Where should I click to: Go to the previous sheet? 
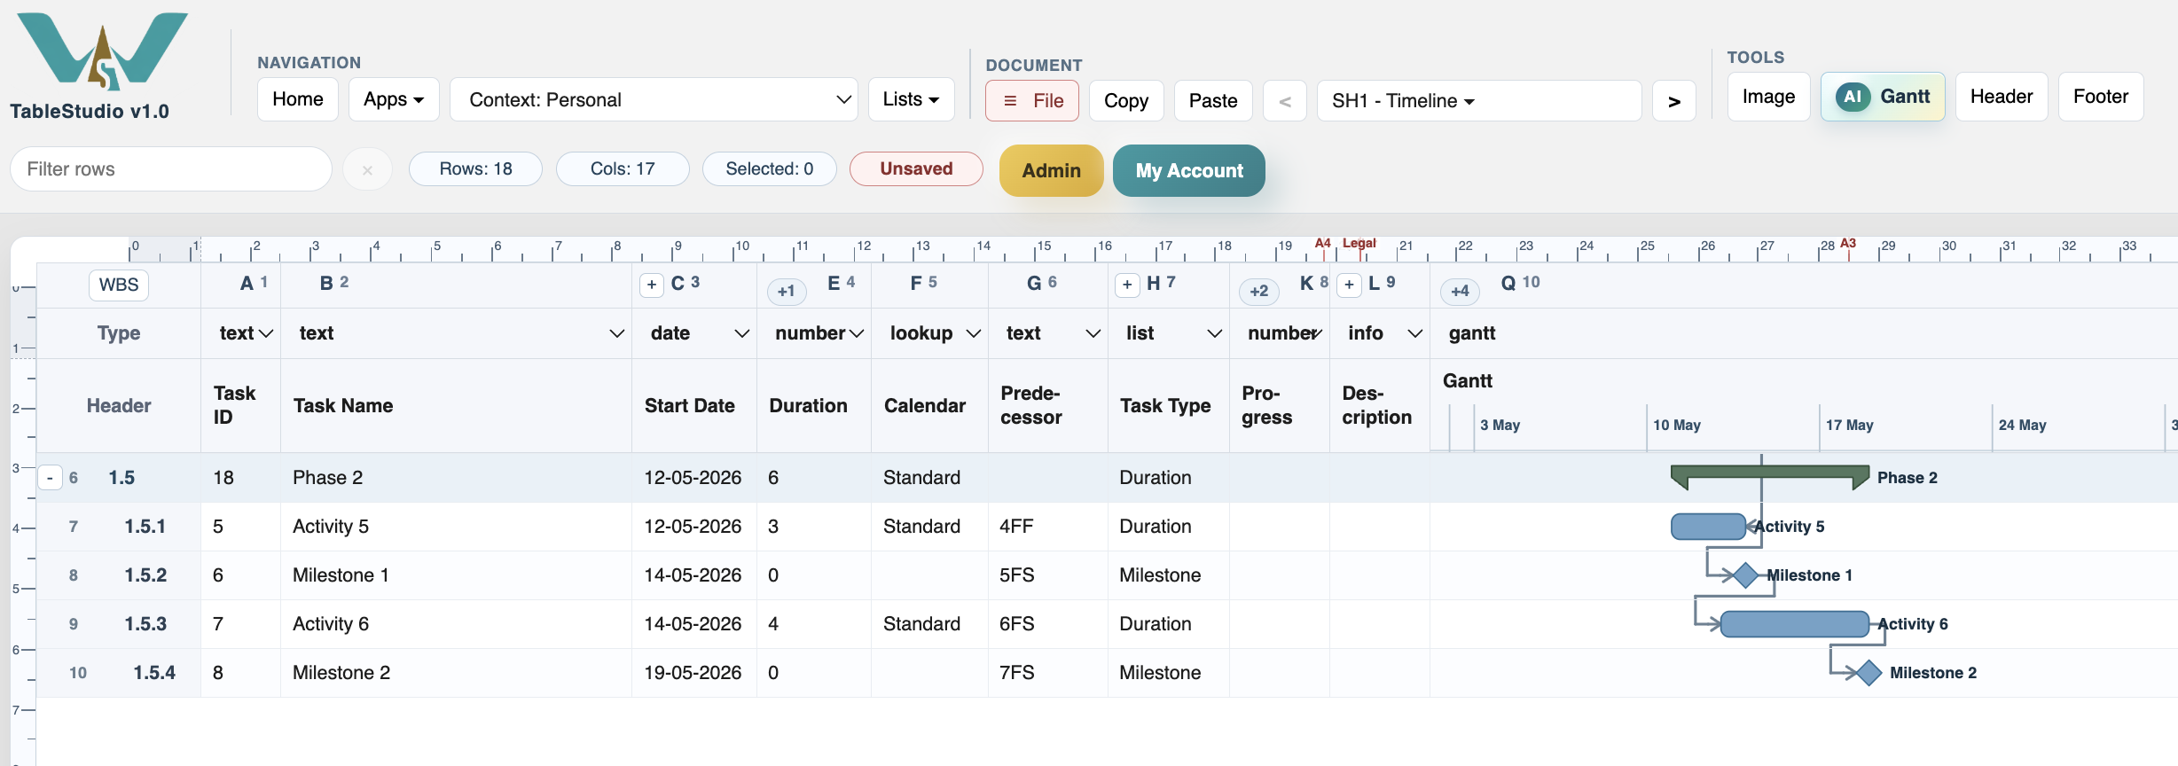pyautogui.click(x=1284, y=101)
